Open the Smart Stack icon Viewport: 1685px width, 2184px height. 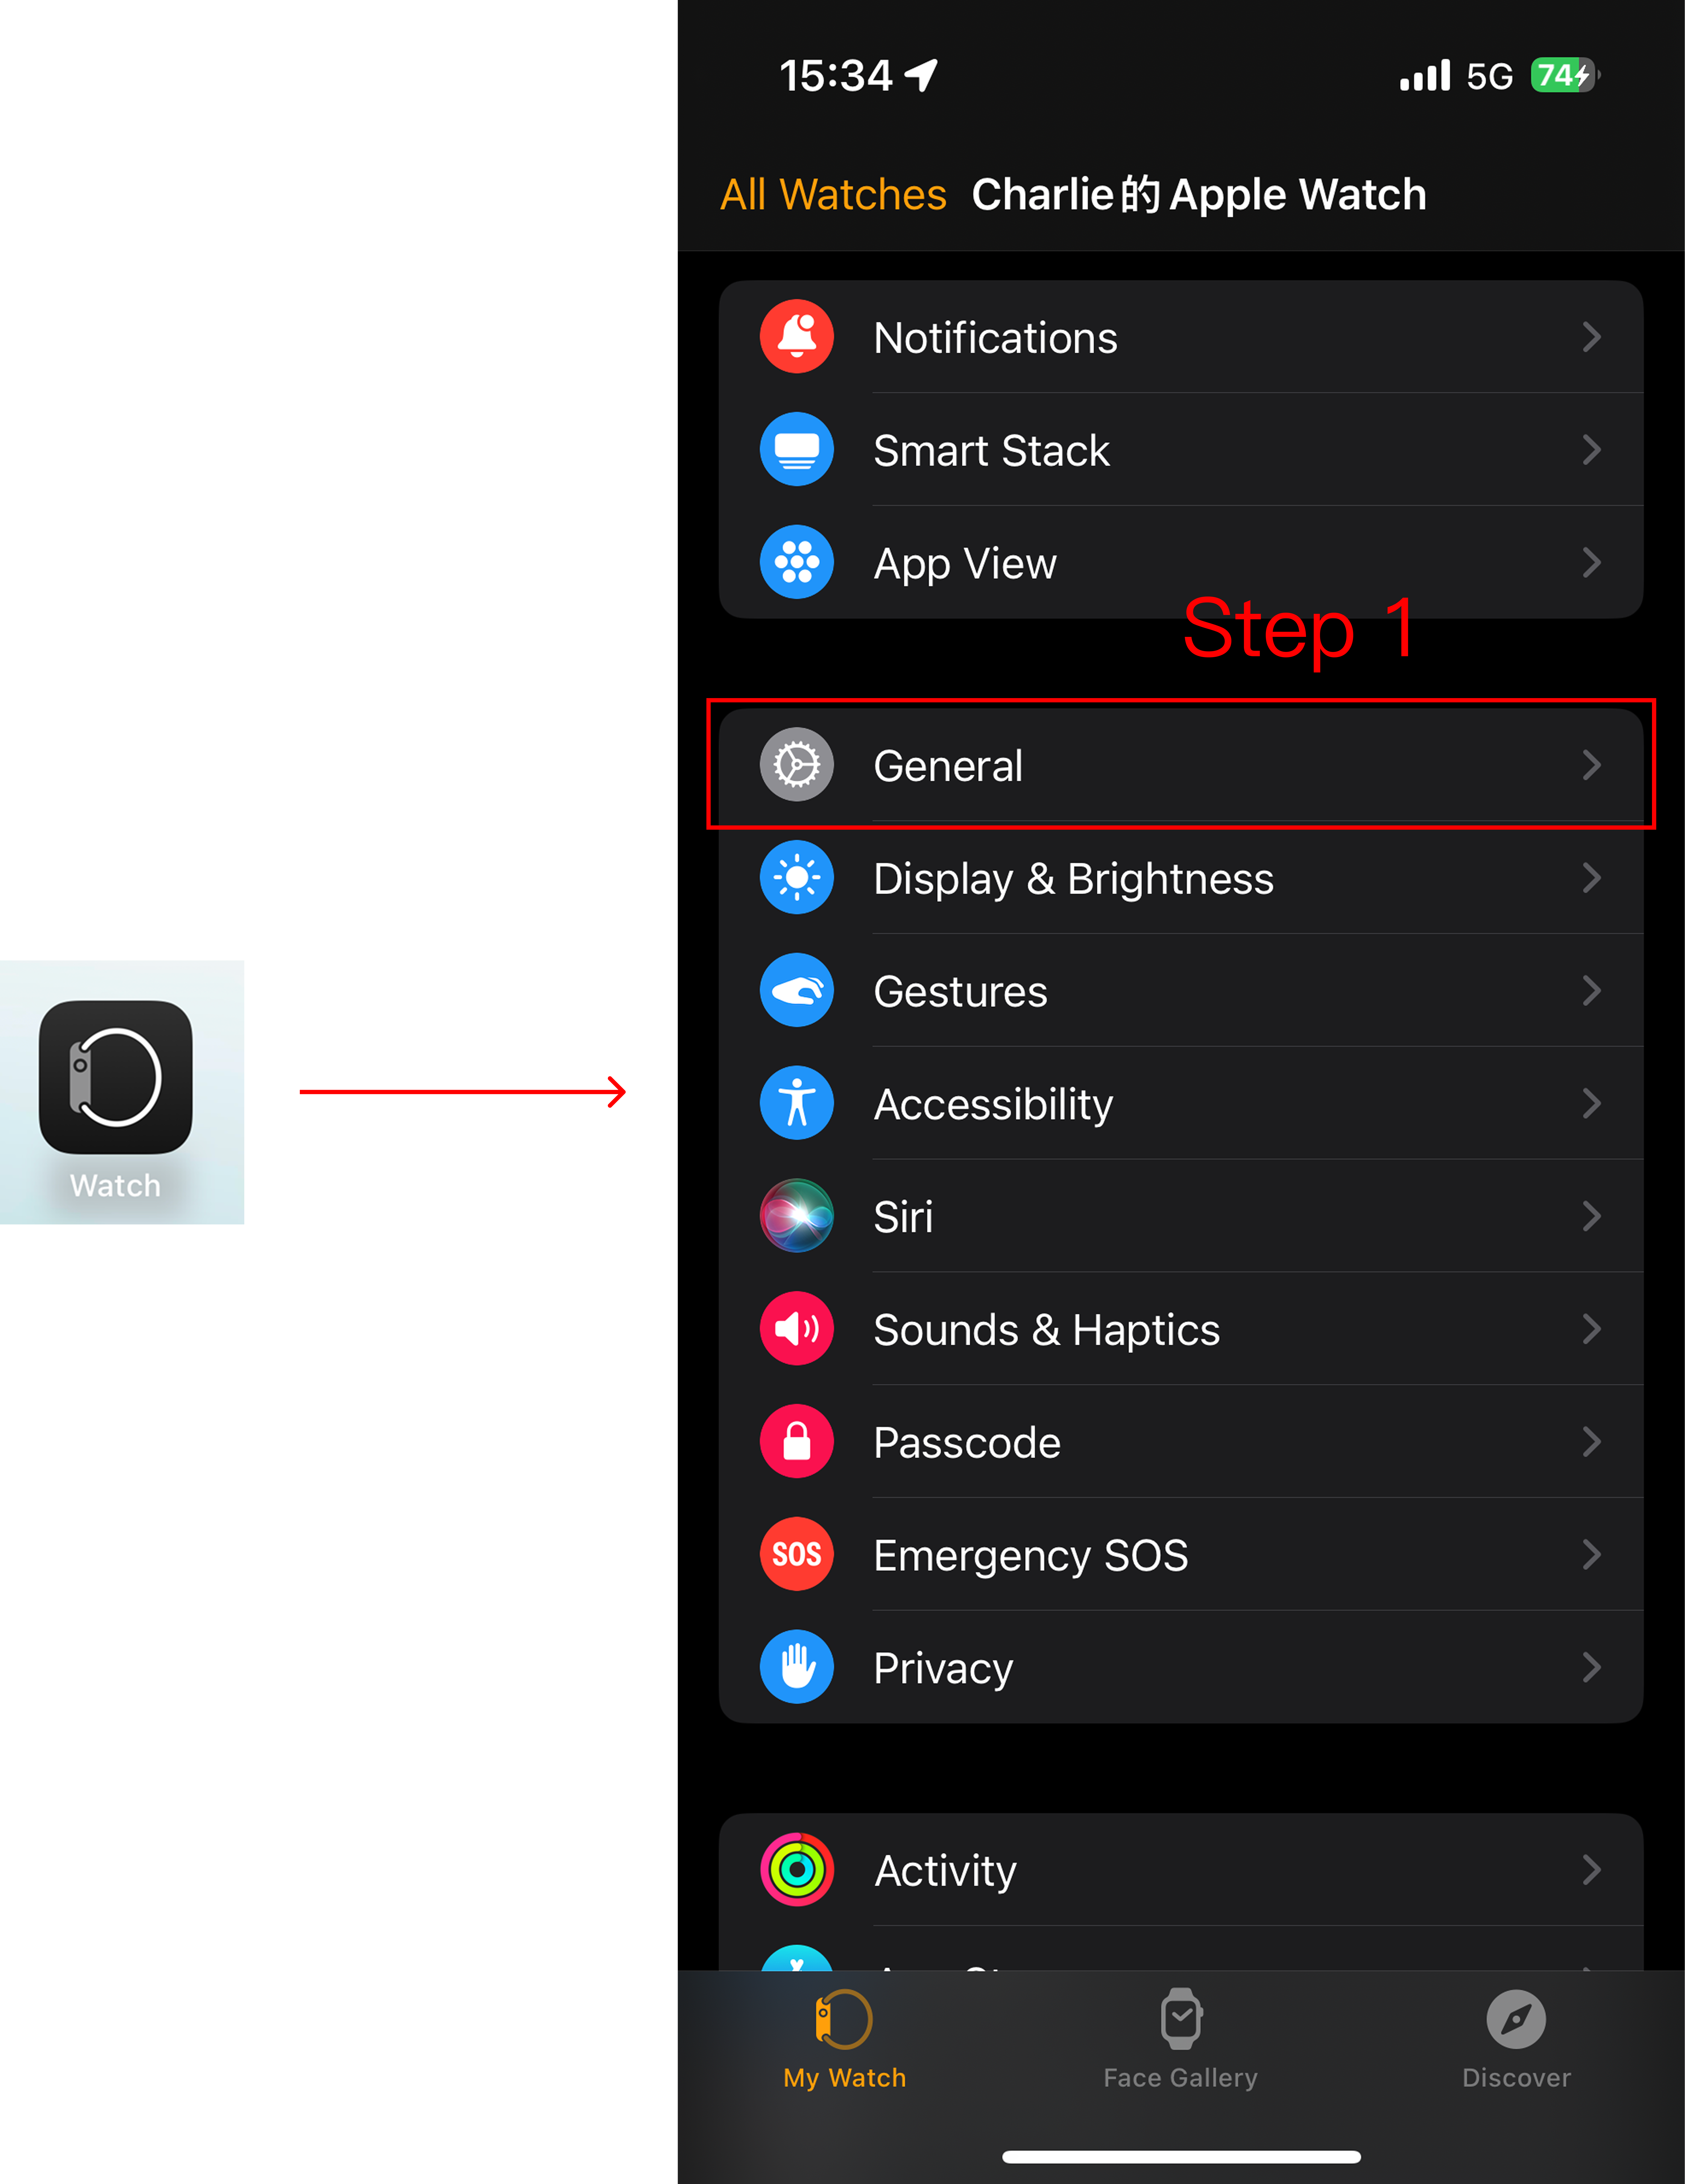click(x=797, y=450)
